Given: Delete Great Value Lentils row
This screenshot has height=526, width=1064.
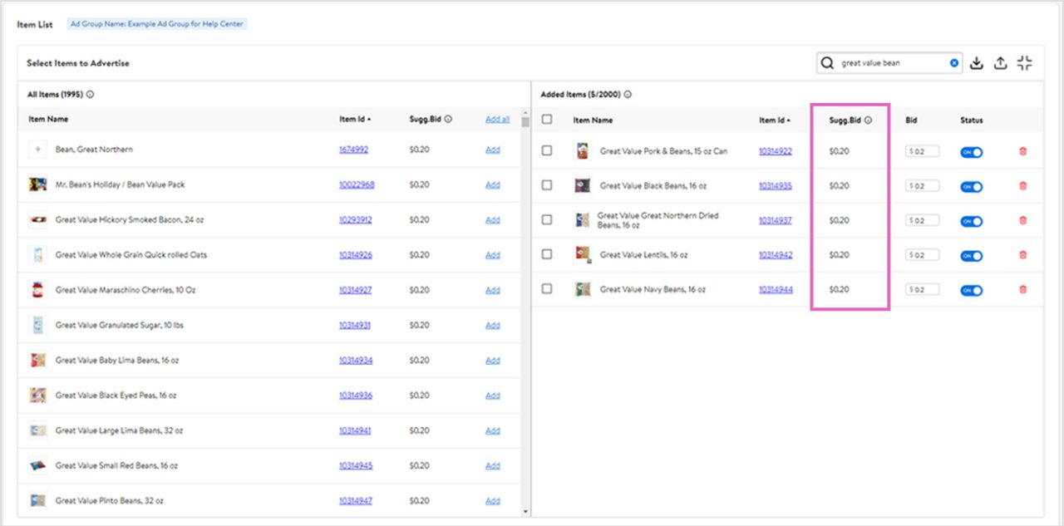Looking at the screenshot, I should [x=1022, y=255].
